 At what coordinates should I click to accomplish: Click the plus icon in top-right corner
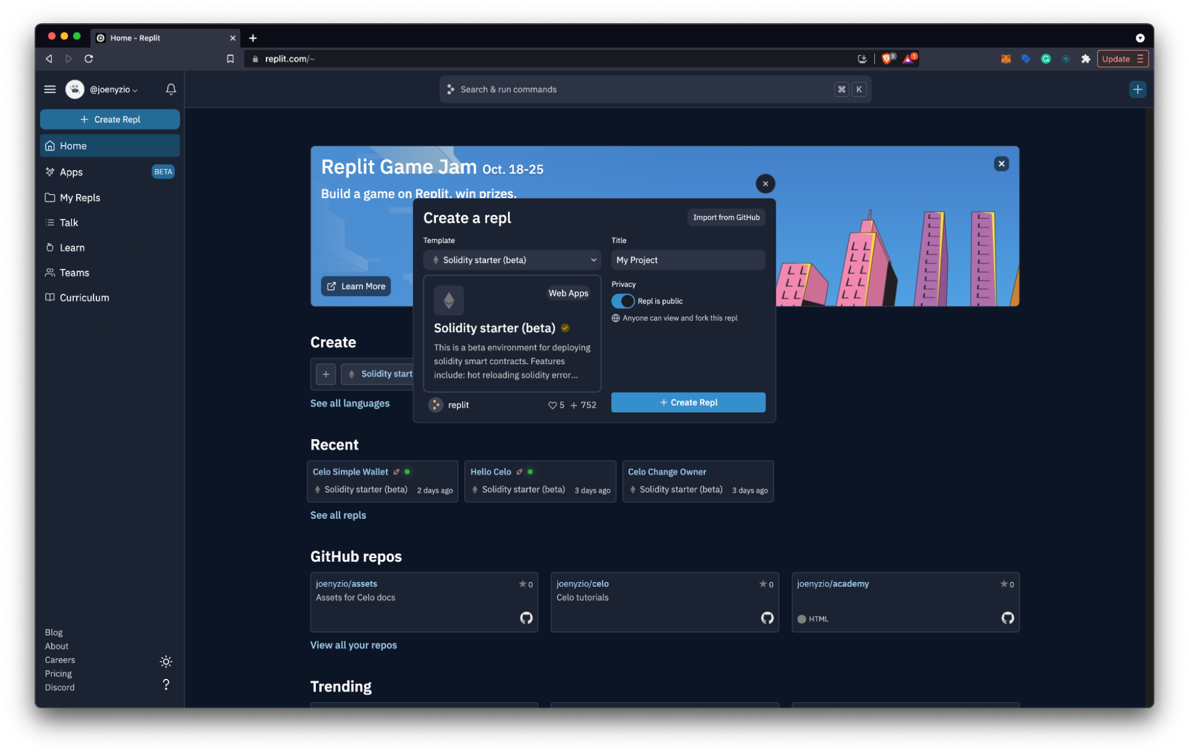[1137, 89]
